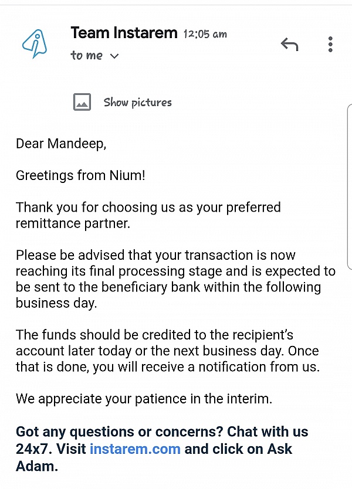The height and width of the screenshot is (489, 352).
Task: Tap the sender name Team Instarem
Action: point(124,33)
